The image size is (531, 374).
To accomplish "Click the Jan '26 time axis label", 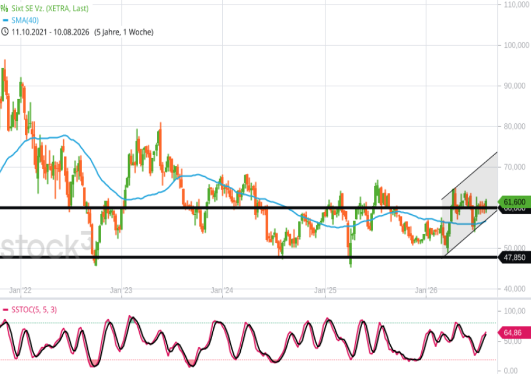I will point(426,290).
